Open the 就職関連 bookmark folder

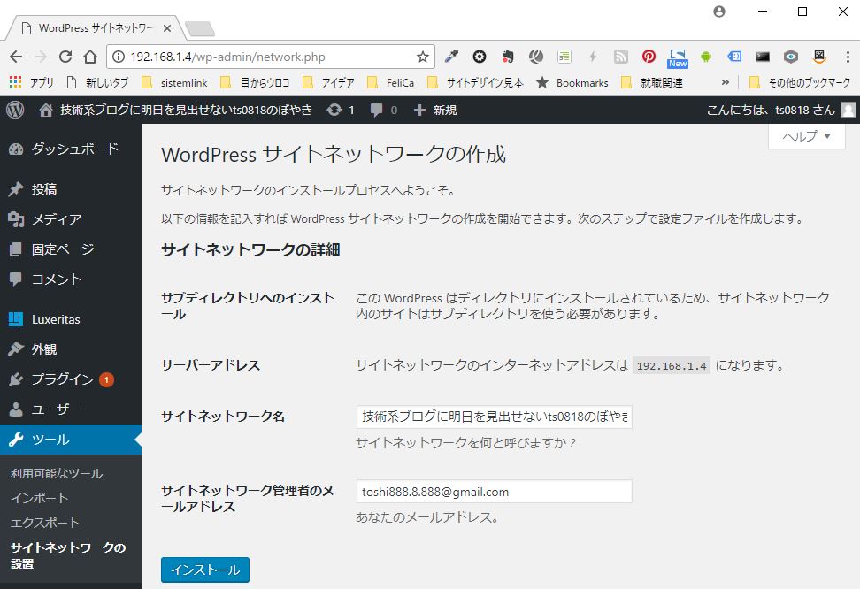pos(651,83)
